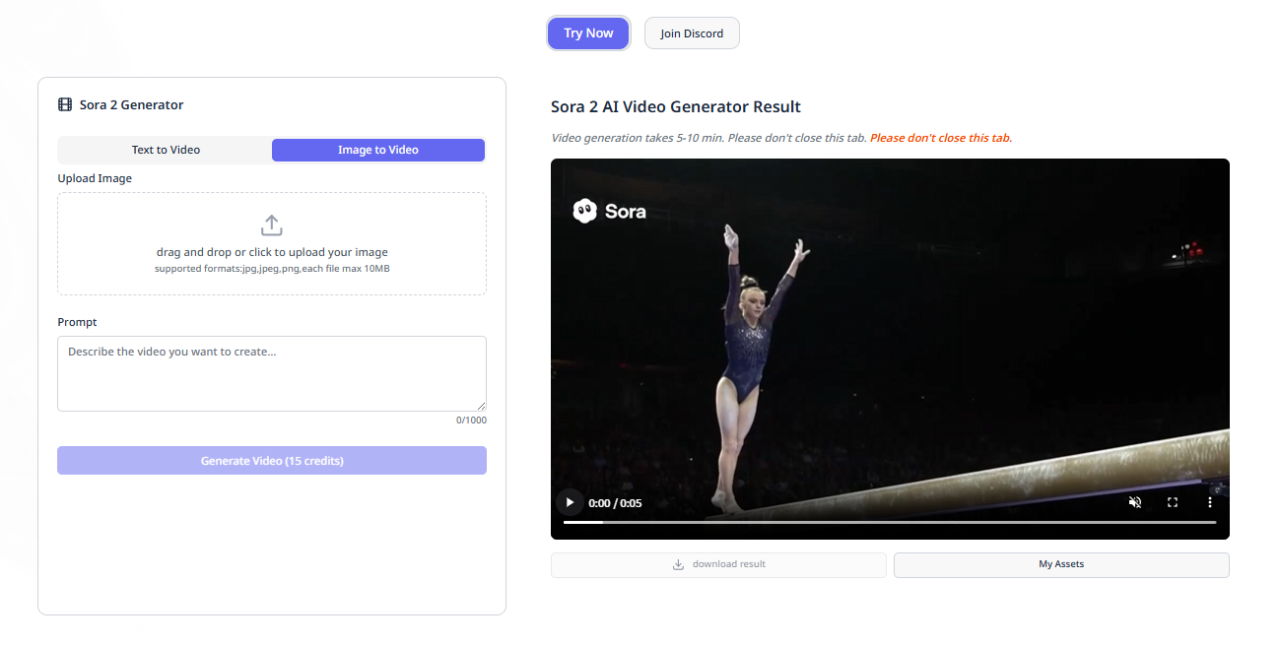Select the Image to Video tab
The width and height of the screenshot is (1281, 645).
(378, 150)
